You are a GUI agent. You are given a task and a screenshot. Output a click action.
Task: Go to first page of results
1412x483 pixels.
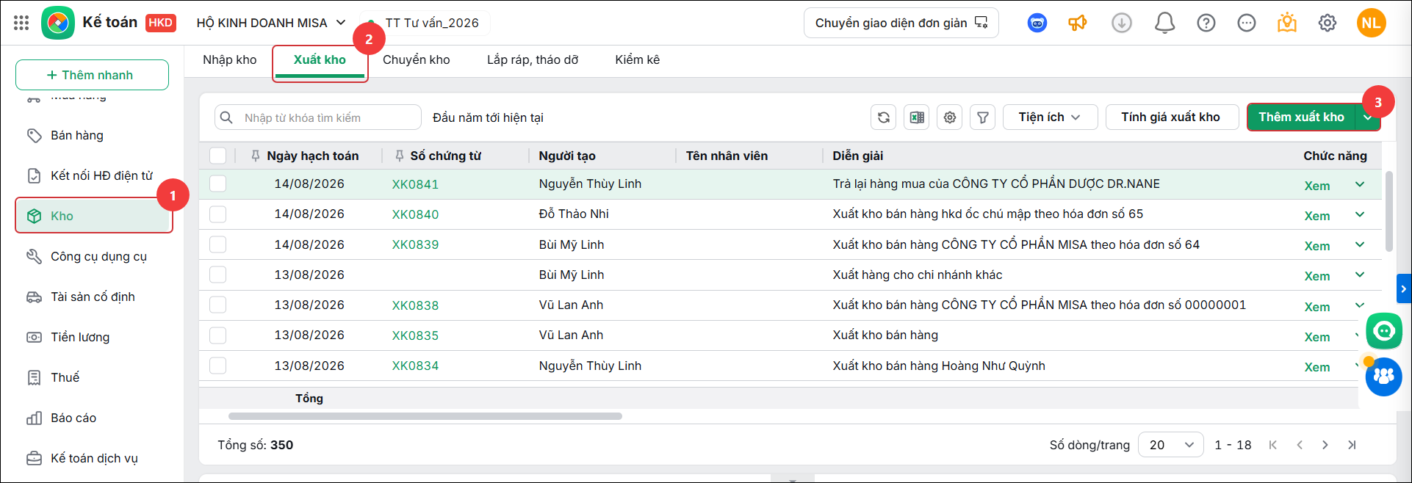tap(1273, 445)
